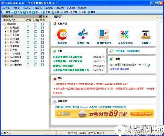Start tasks with the 开始 button
164x136 pixels.
point(18,12)
